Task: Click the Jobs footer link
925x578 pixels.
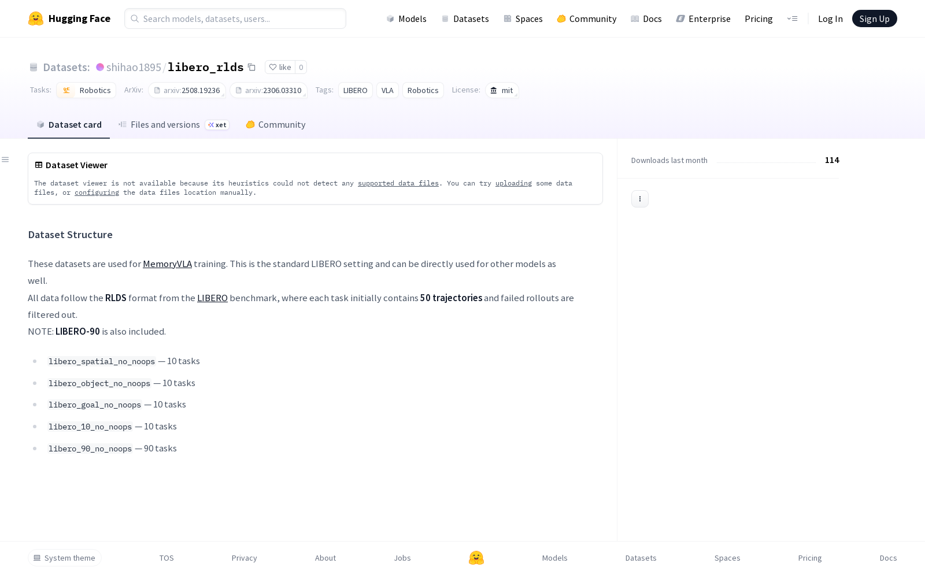Action: pos(402,558)
